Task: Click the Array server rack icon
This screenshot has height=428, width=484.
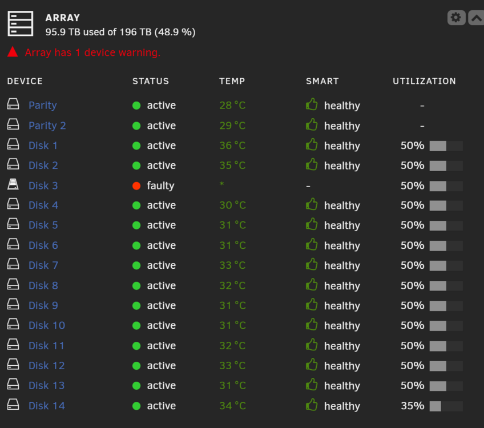Action: click(21, 24)
